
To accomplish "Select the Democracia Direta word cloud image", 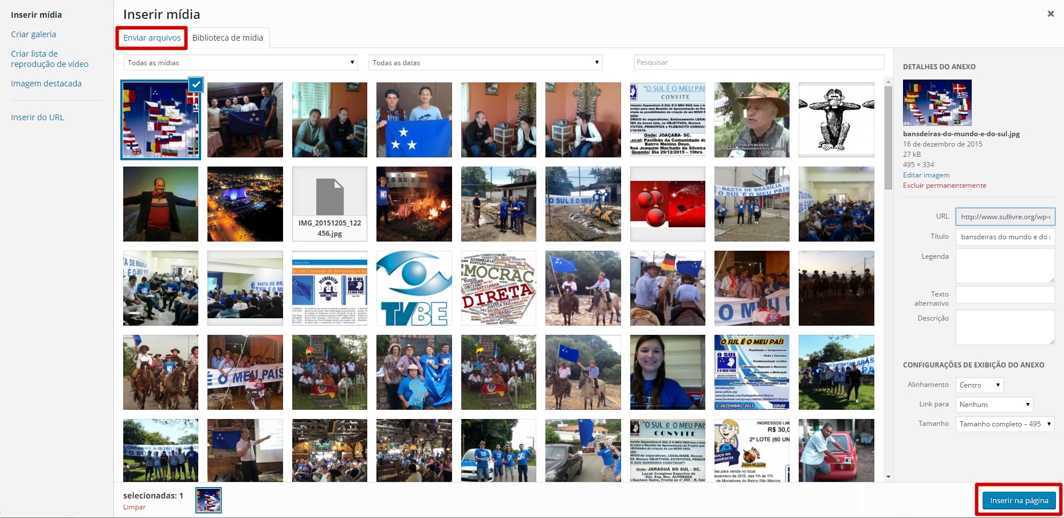I will click(x=498, y=288).
